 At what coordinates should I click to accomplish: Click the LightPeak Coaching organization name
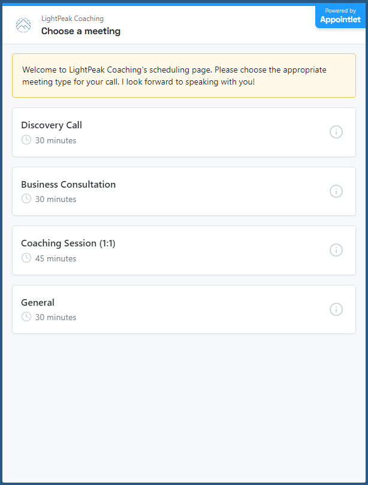click(73, 19)
